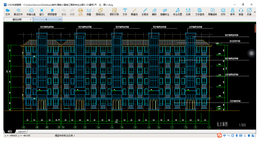The width and height of the screenshot is (263, 141).
Task: Click the 窗口 window zoom tool
Action: tap(41, 12)
